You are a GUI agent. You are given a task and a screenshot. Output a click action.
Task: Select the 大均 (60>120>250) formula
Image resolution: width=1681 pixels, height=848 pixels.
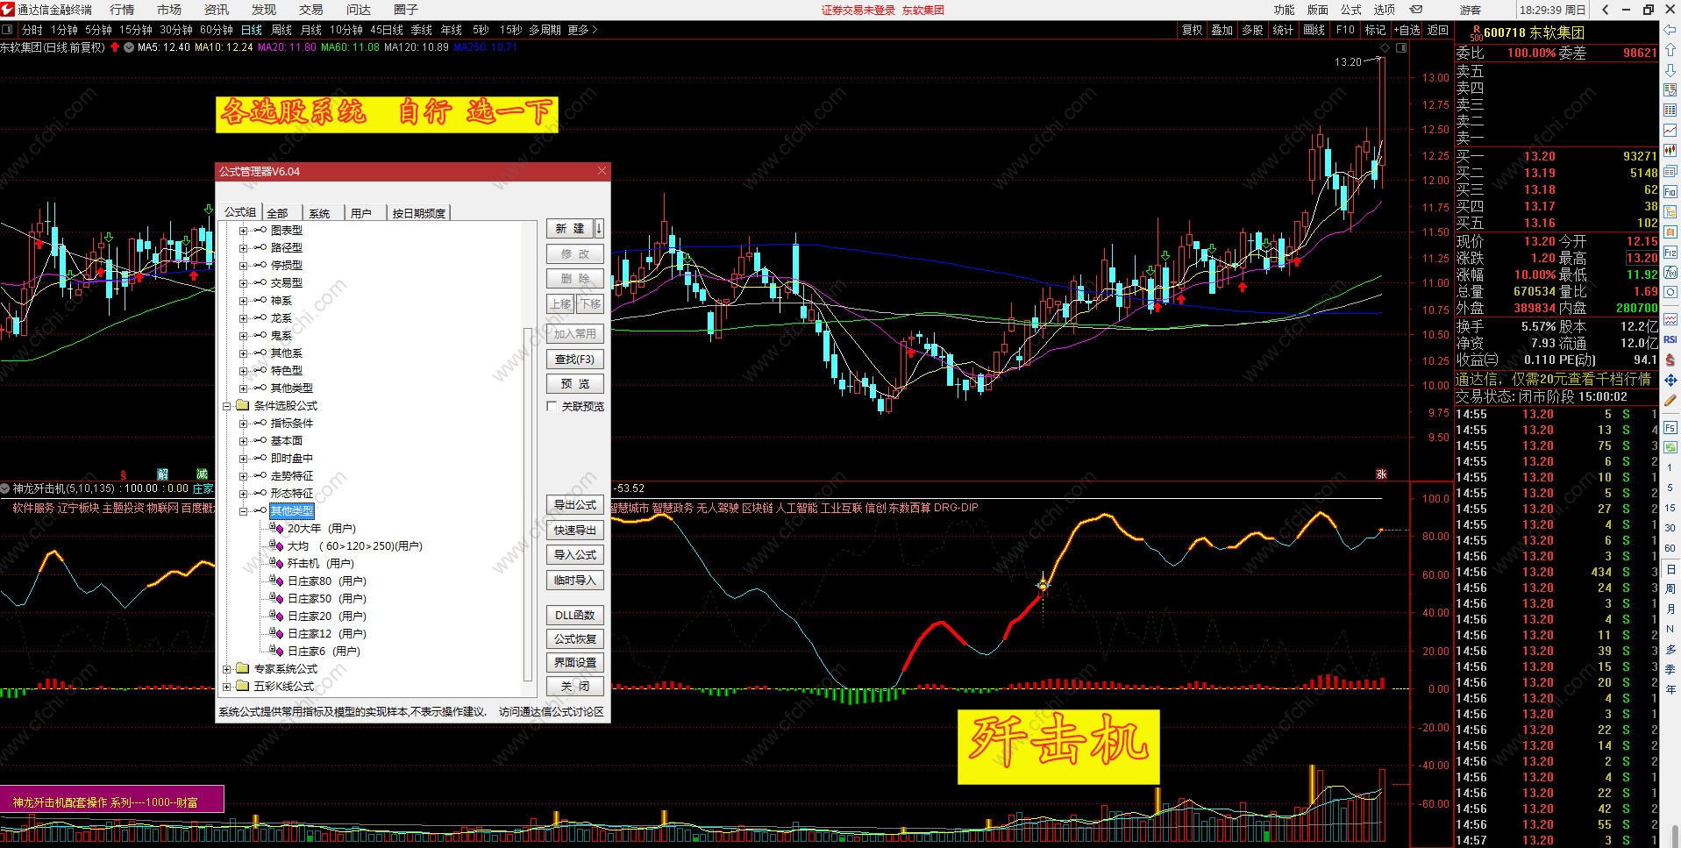[355, 546]
